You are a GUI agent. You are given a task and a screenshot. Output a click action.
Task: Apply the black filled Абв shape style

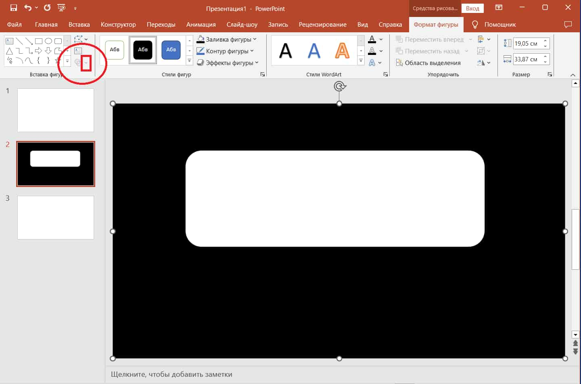(x=143, y=50)
